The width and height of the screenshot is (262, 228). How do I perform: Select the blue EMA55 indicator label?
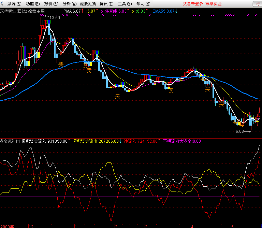tap(163, 11)
